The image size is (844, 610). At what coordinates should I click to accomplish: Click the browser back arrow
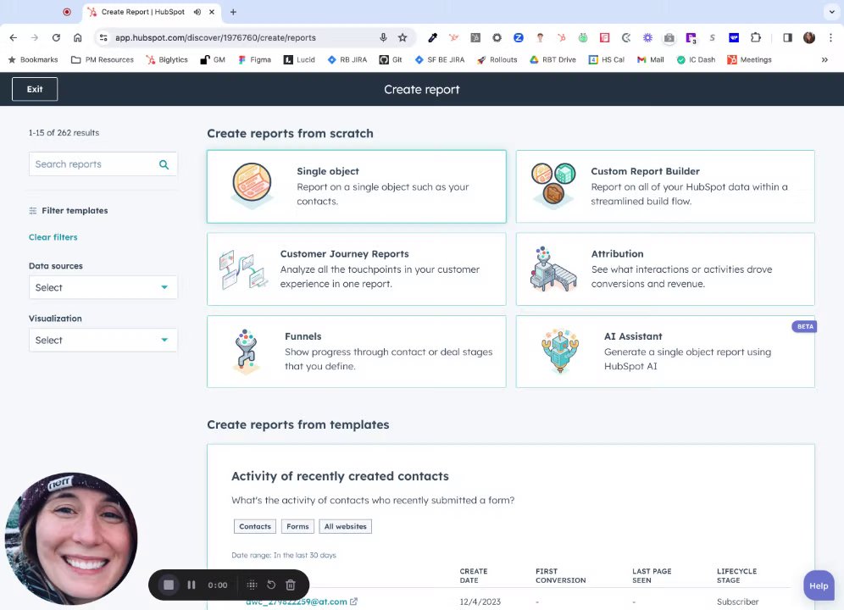(14, 37)
